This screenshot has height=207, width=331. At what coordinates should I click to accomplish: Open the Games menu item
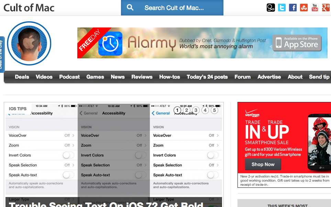coord(95,77)
